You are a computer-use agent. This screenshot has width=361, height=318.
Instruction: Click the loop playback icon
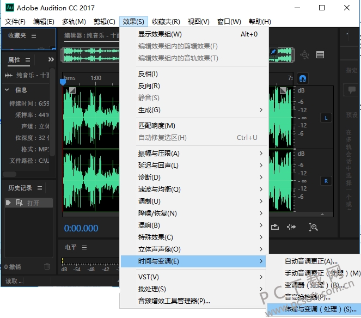[276, 227]
